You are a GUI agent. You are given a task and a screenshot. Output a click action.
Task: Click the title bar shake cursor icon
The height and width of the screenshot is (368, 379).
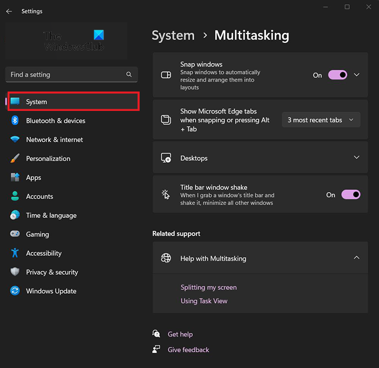166,194
